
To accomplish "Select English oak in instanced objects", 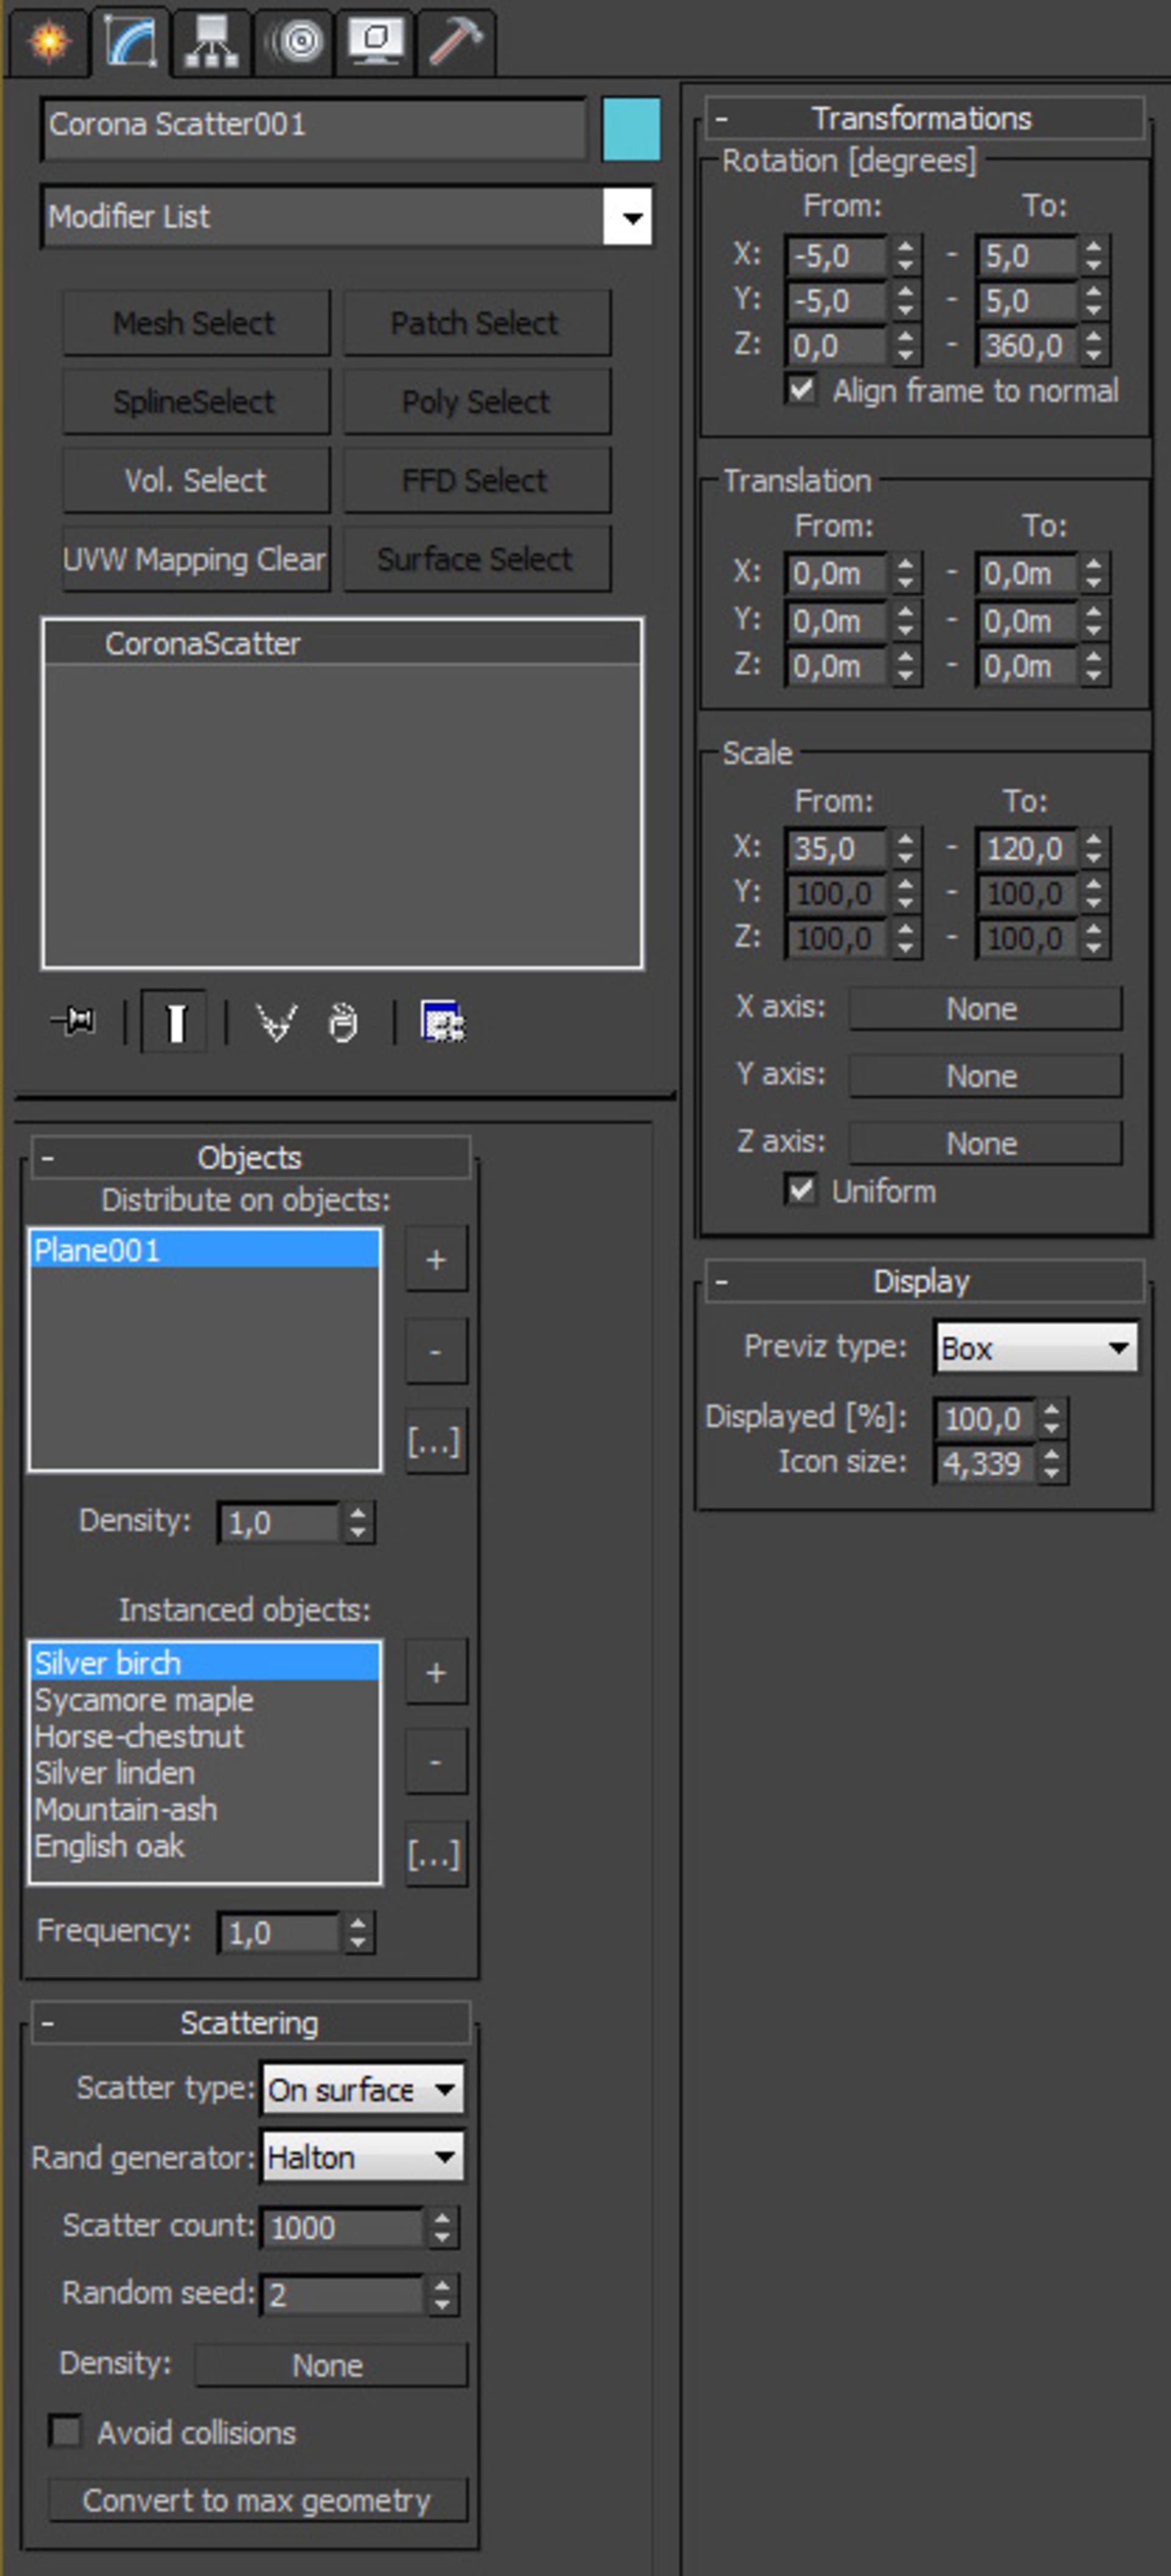I will (205, 1846).
